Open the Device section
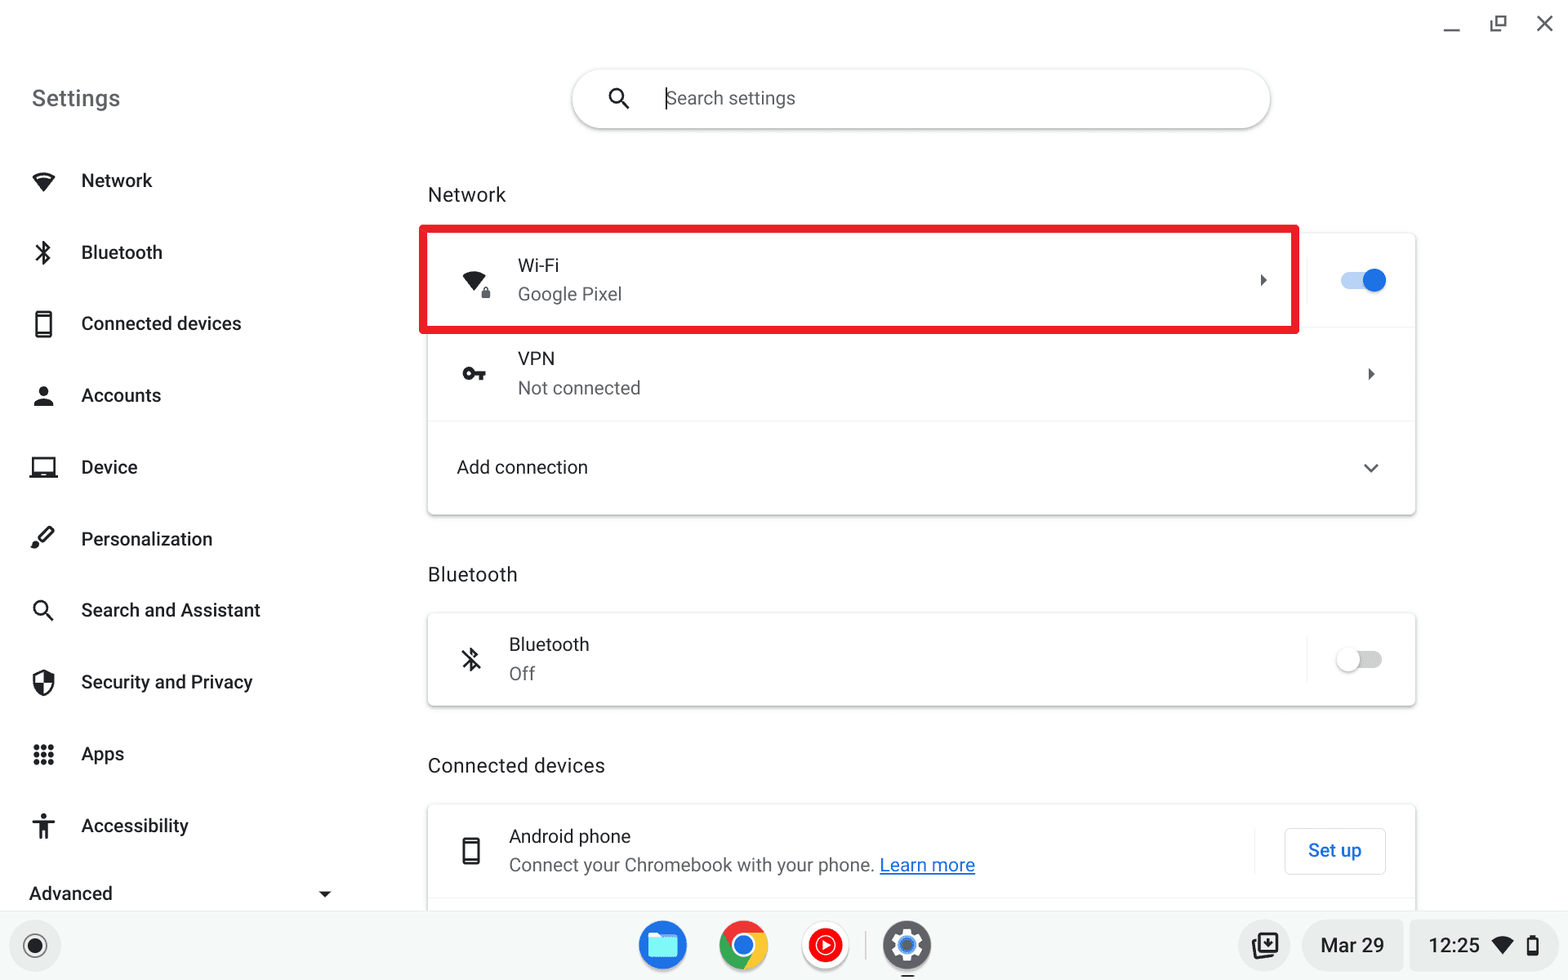 click(109, 467)
